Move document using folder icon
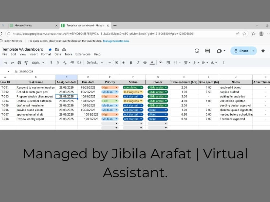The image size is (270, 202). click(57, 50)
